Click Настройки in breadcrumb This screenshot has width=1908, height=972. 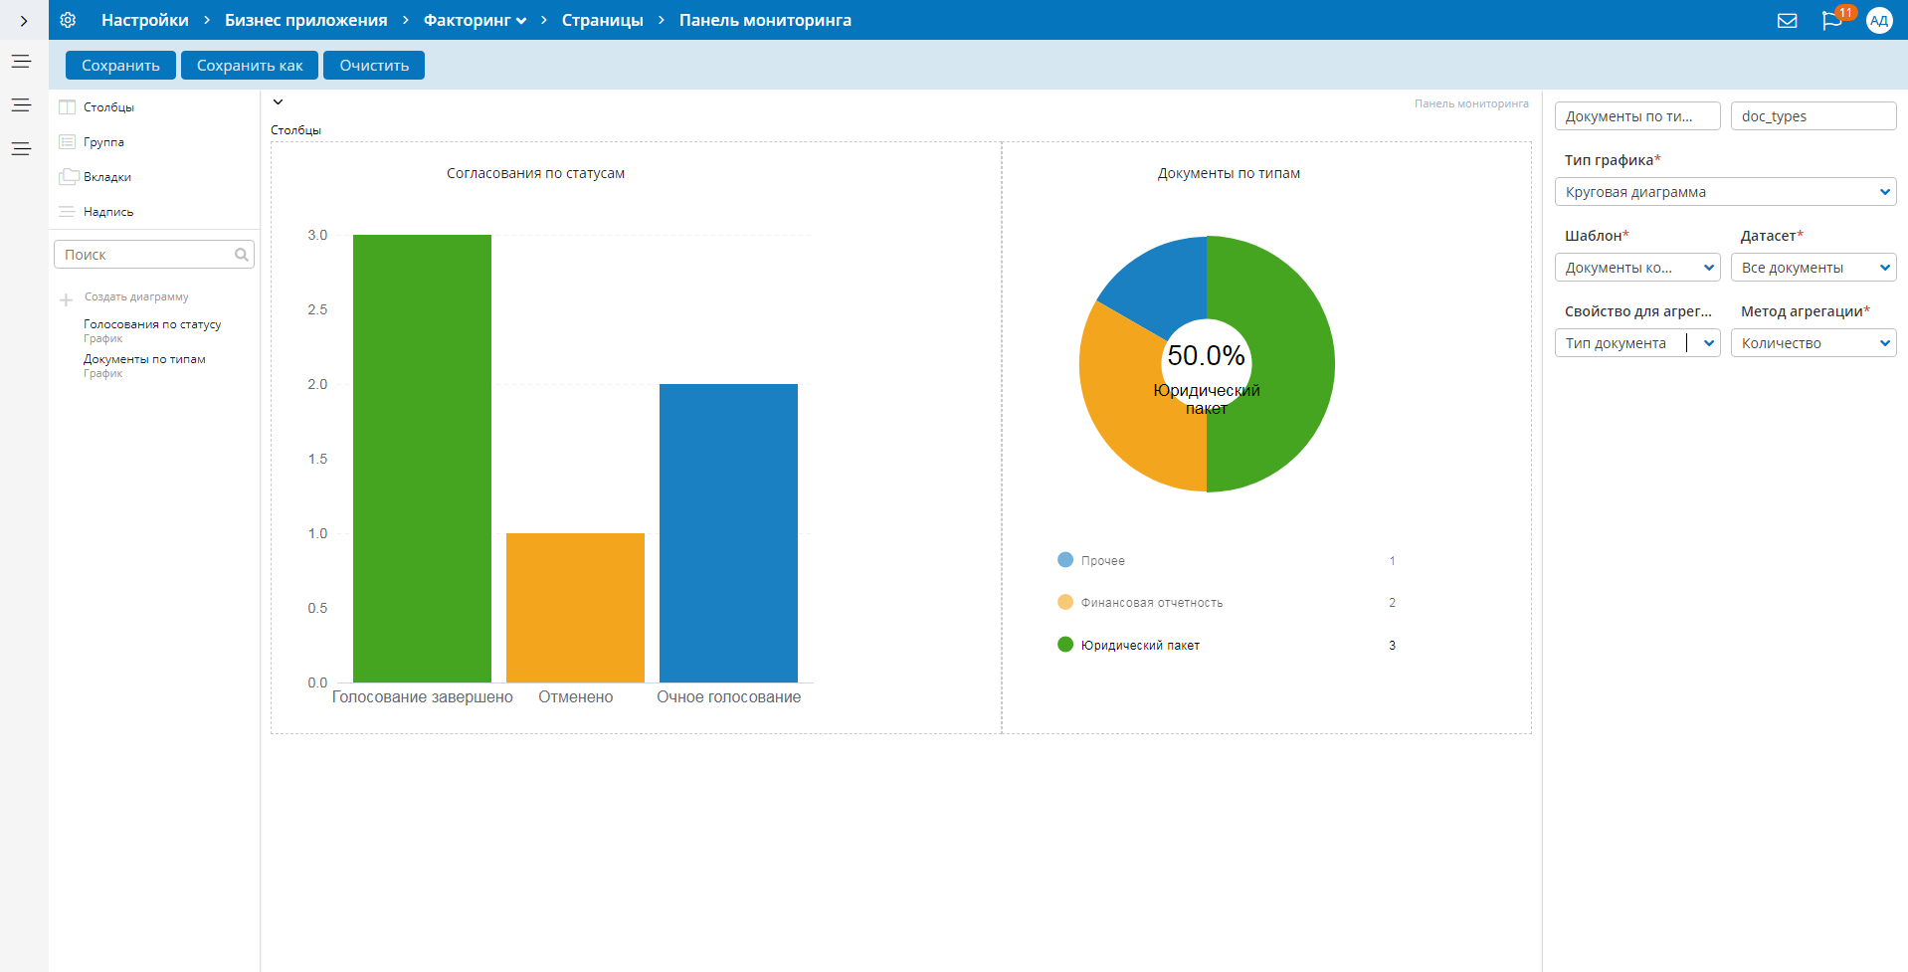(145, 20)
